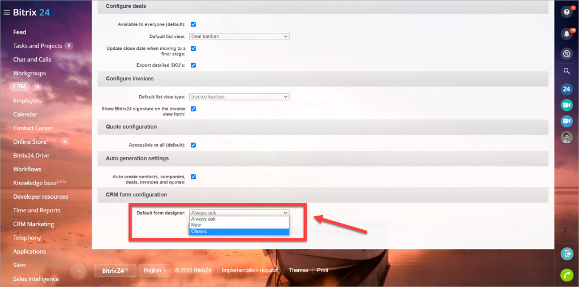Open Telephony in sidebar
579x287 pixels.
(x=27, y=238)
